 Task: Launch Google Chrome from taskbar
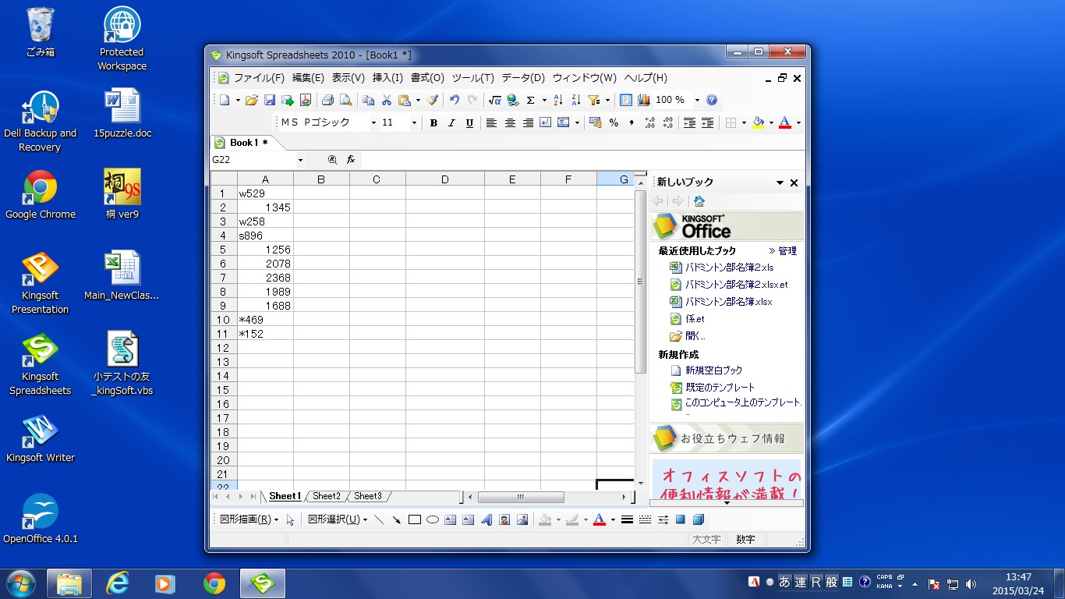click(214, 583)
